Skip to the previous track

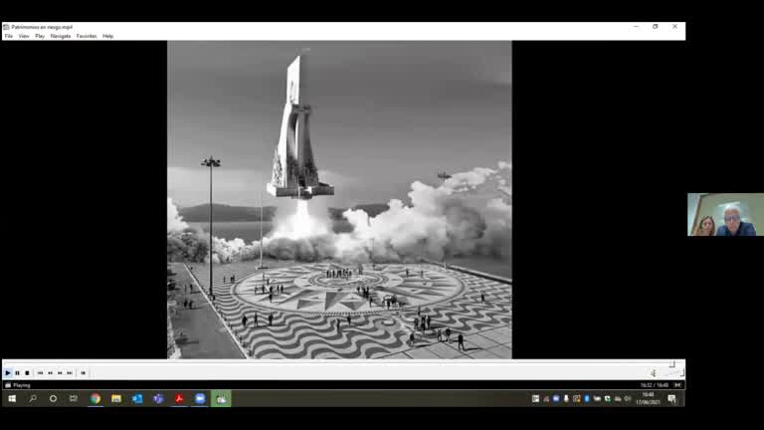point(41,373)
